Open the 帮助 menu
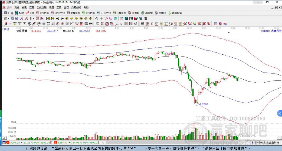The width and height of the screenshot is (282, 151). click(x=86, y=7)
